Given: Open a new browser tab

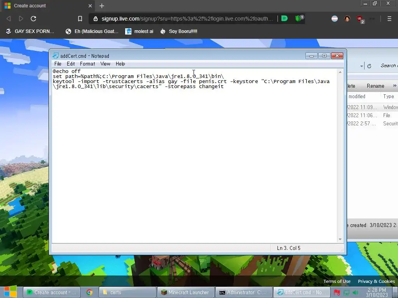Looking at the screenshot, I should tap(102, 6).
